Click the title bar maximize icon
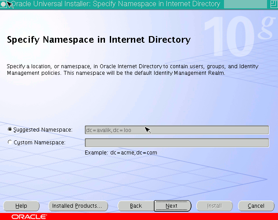 [x=274, y=4]
